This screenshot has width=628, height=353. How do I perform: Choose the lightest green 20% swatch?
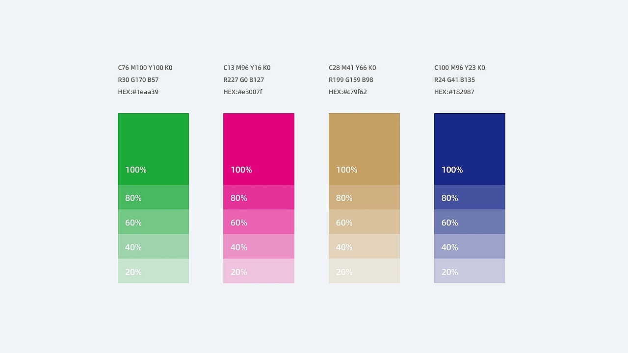tap(153, 271)
